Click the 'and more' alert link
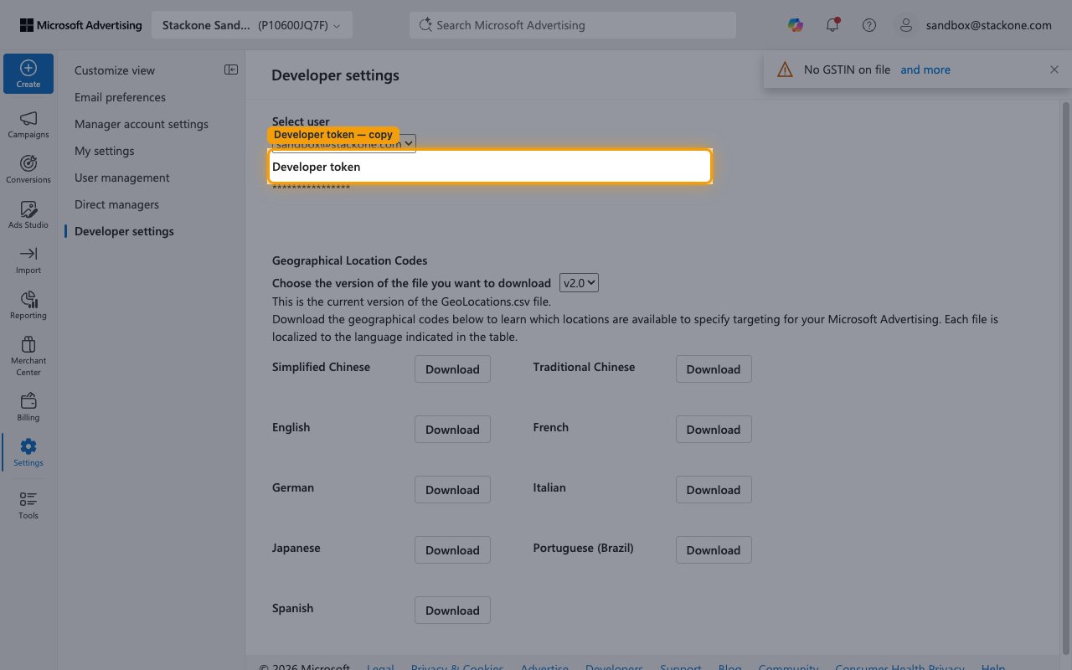Viewport: 1072px width, 670px height. (x=925, y=70)
